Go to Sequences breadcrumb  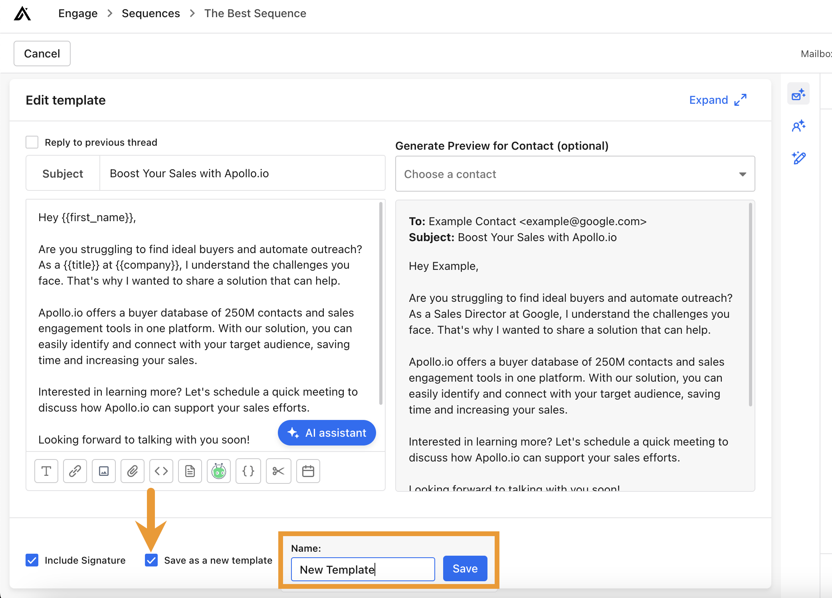point(151,13)
